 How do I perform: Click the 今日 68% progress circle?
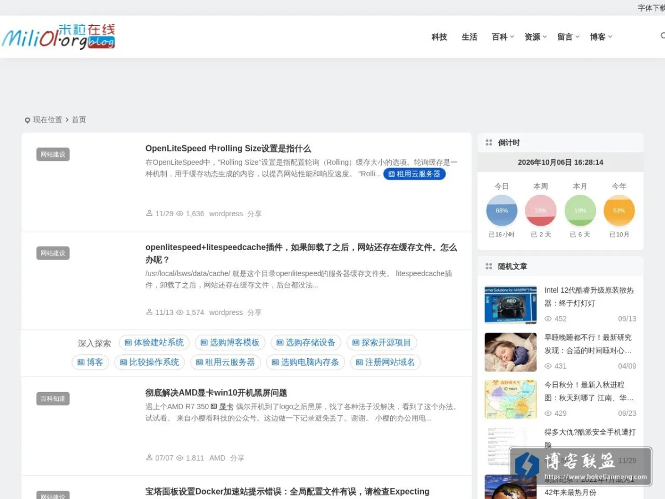(x=502, y=210)
